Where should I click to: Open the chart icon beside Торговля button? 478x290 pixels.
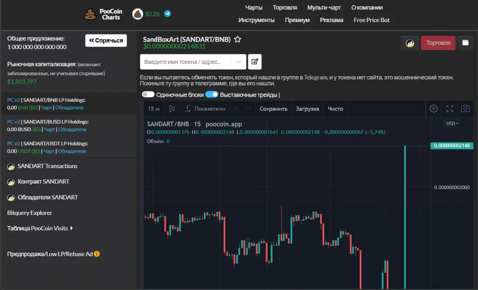point(410,43)
